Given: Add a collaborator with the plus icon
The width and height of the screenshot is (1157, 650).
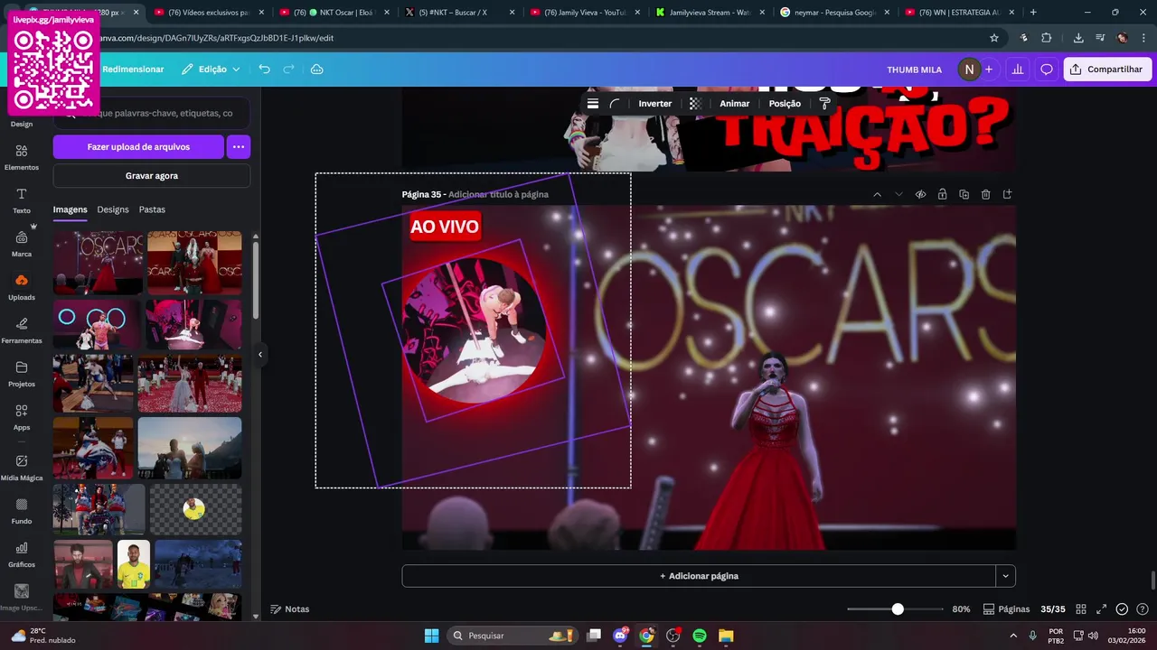Looking at the screenshot, I should 989,70.
